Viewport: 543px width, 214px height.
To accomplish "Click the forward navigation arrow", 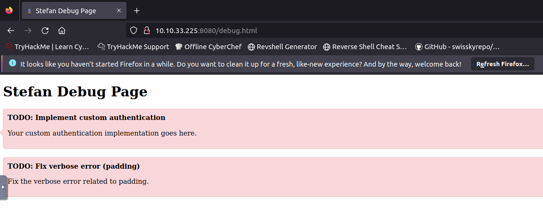I will pyautogui.click(x=28, y=31).
